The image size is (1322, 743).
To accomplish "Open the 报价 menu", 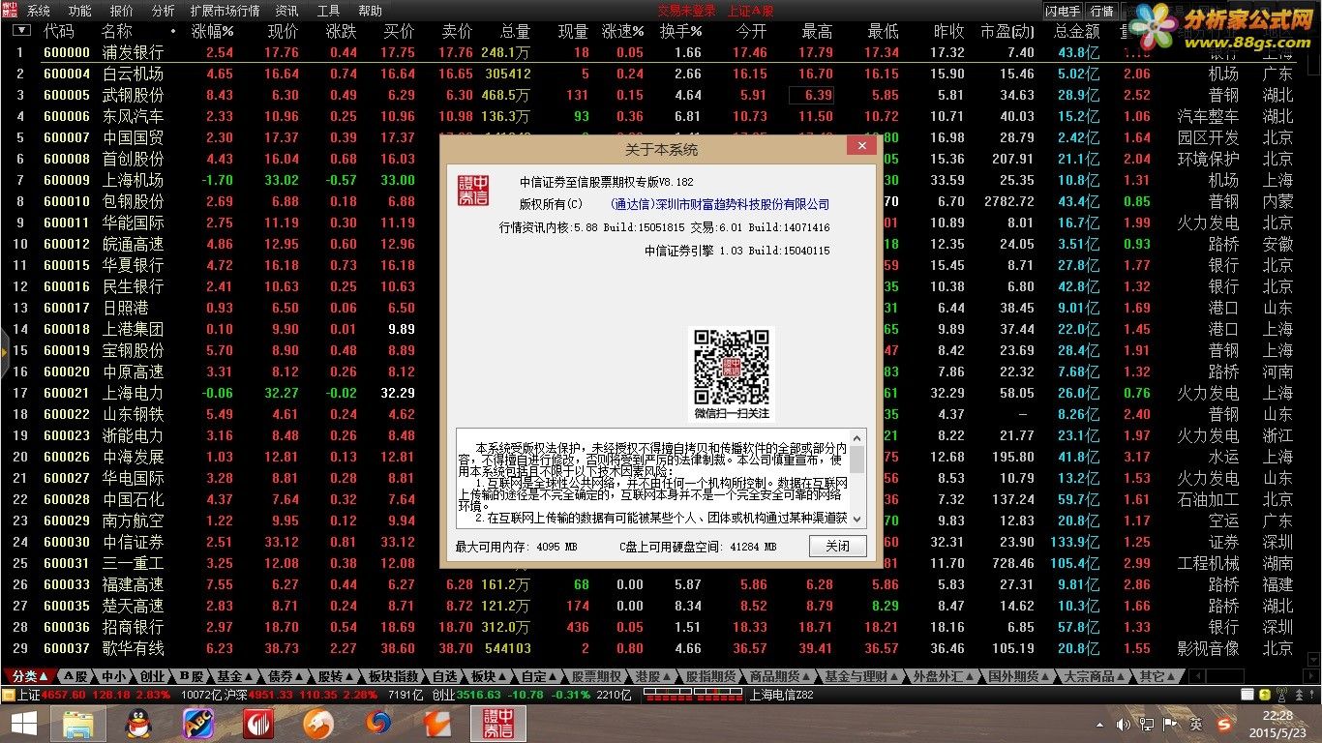I will [122, 11].
